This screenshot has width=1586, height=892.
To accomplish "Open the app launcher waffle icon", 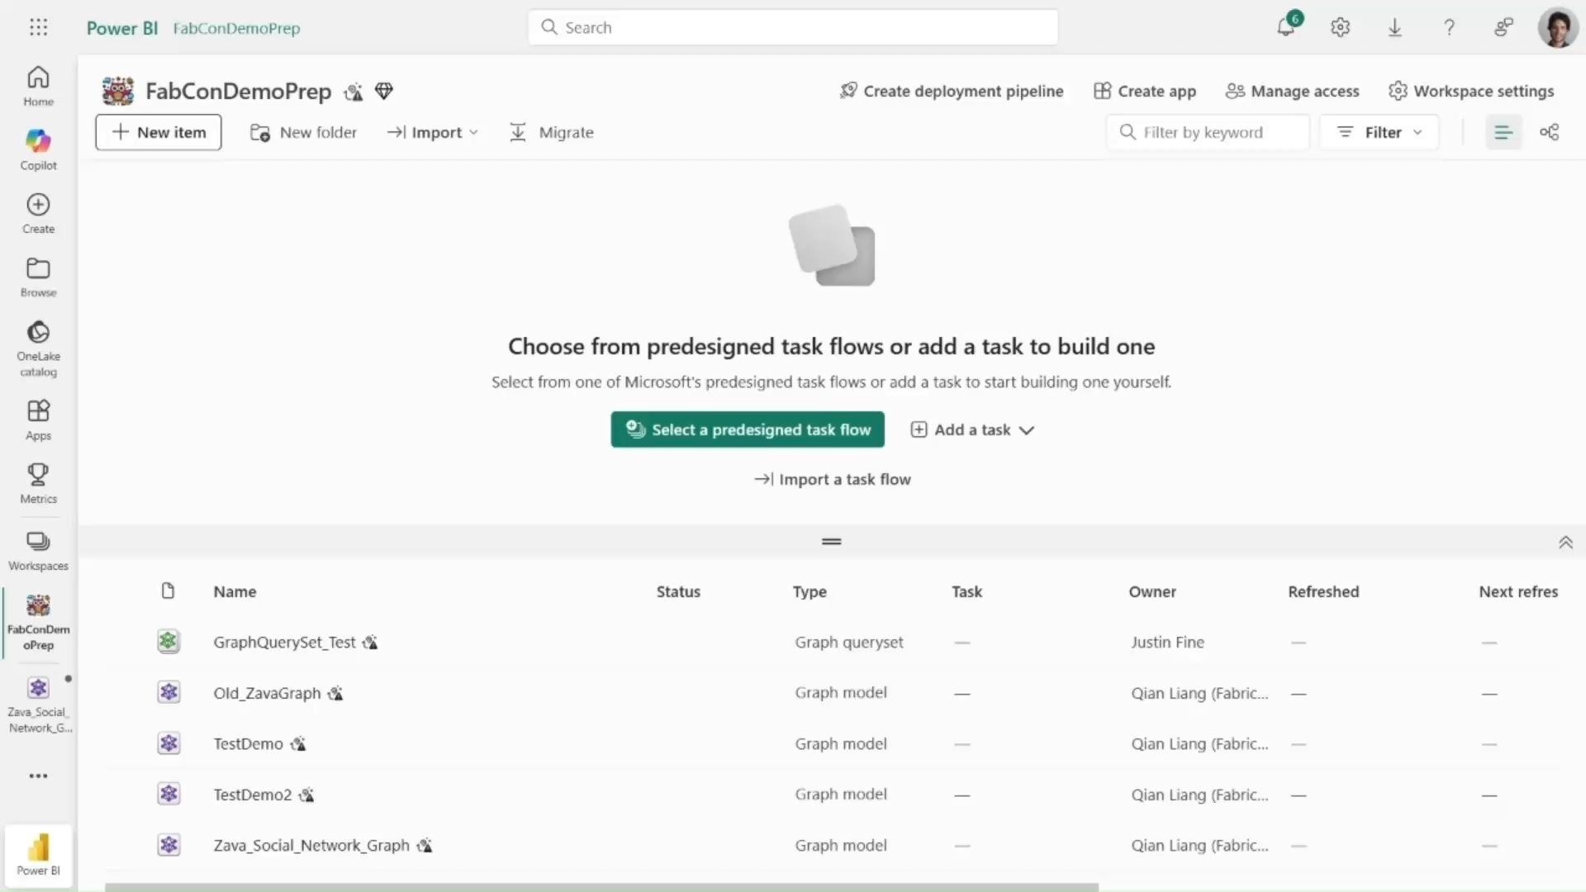I will pyautogui.click(x=38, y=27).
